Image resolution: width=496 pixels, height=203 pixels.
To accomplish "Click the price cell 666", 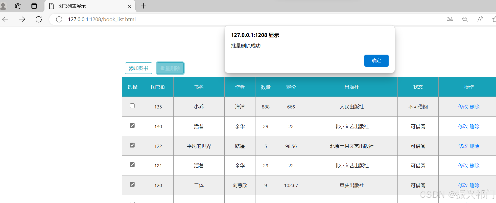I will point(291,107).
